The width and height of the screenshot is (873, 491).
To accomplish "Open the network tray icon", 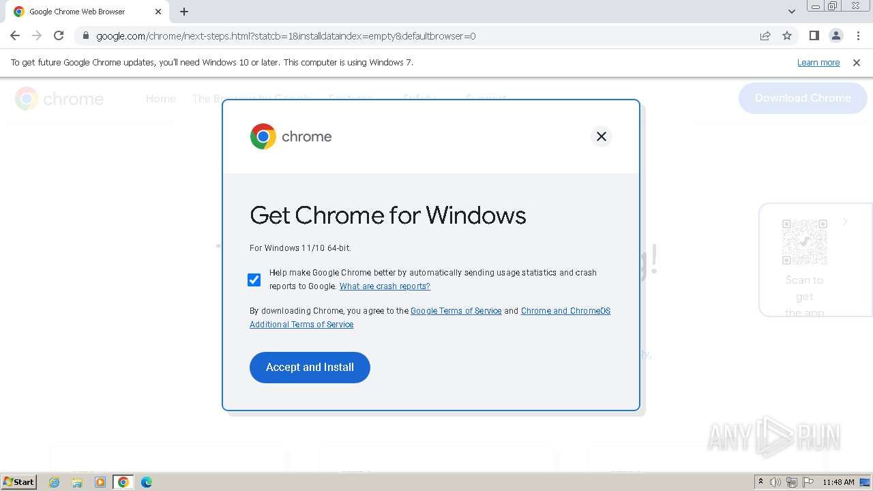I will point(792,482).
